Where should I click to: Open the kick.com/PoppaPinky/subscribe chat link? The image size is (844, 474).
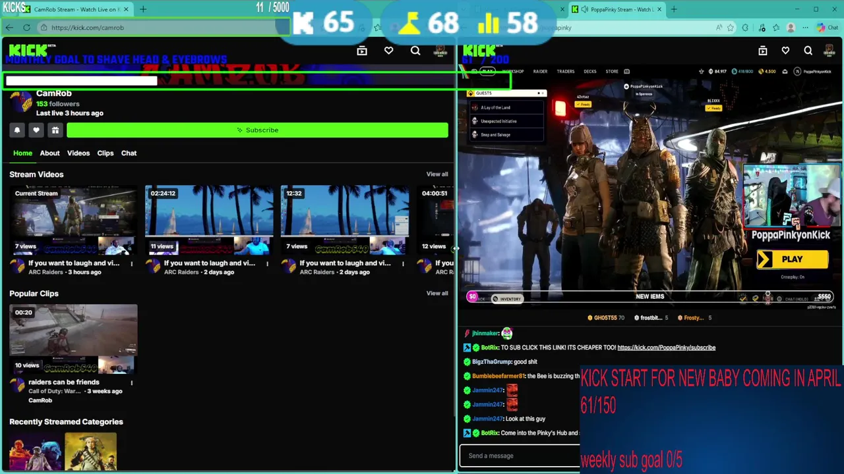pyautogui.click(x=666, y=348)
